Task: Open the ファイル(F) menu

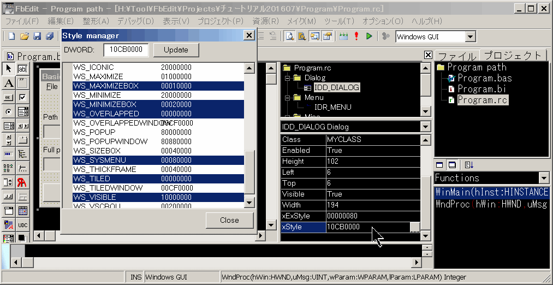Action: [22, 21]
